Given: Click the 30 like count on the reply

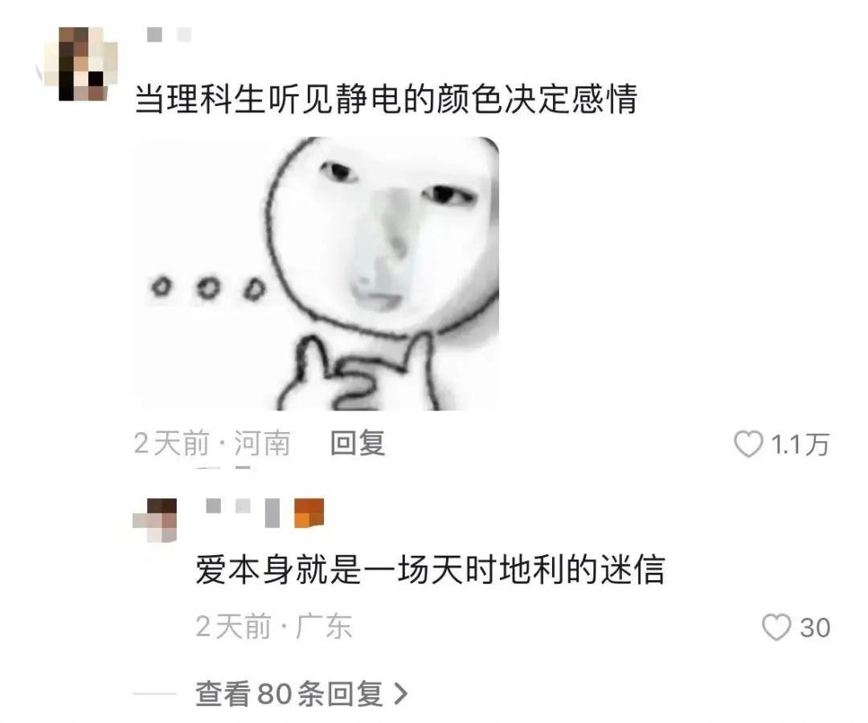Looking at the screenshot, I should click(x=815, y=628).
